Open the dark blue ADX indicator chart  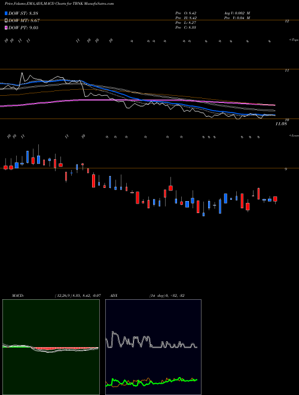click(153, 347)
